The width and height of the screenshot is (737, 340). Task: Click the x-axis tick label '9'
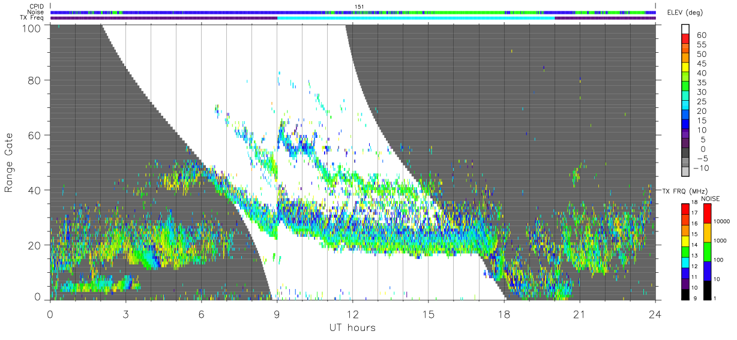click(x=277, y=314)
